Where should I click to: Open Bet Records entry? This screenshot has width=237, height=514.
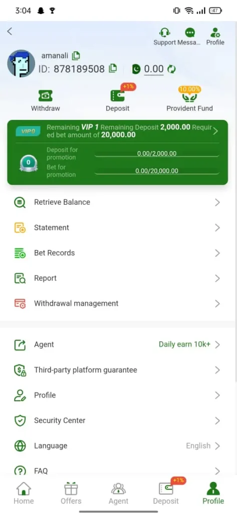[x=118, y=253]
